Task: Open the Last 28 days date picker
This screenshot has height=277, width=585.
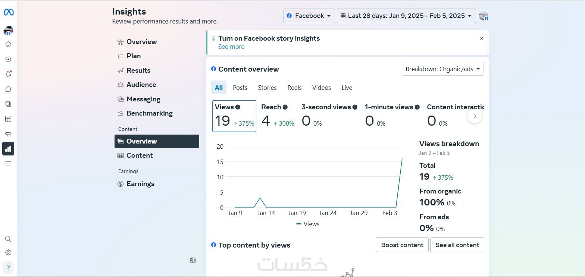Action: (406, 16)
